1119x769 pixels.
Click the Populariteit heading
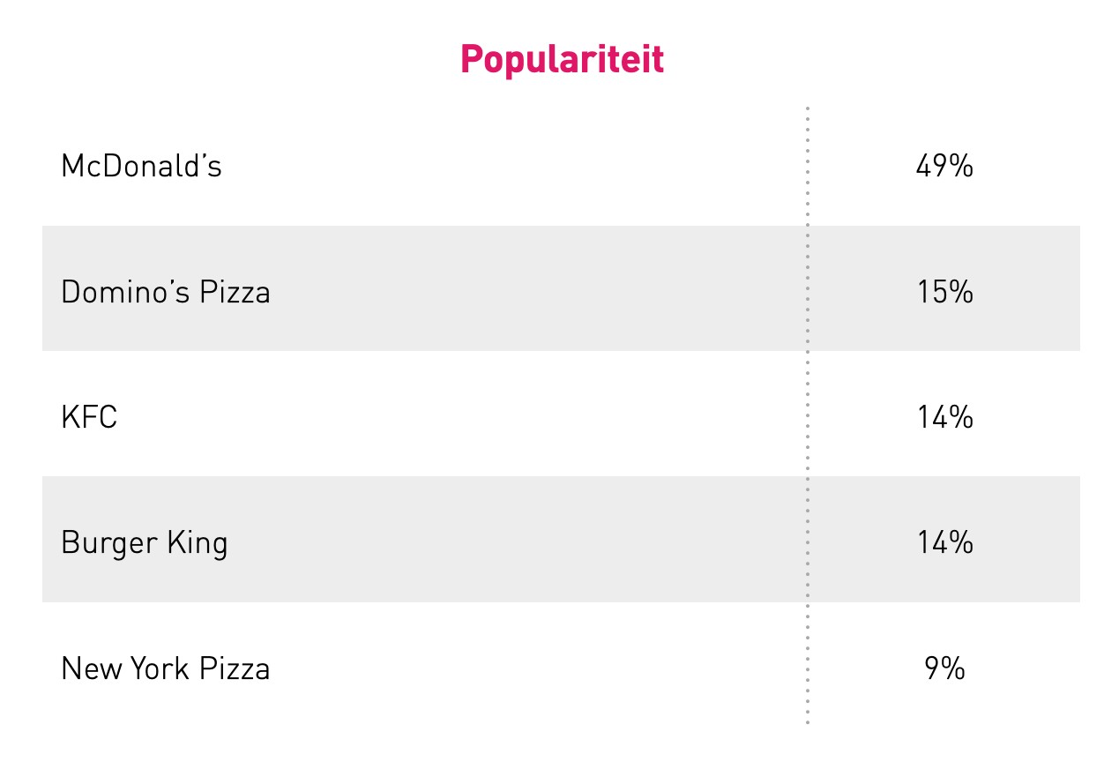(562, 60)
